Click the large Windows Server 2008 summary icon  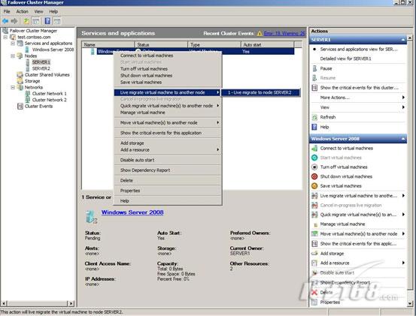click(91, 216)
